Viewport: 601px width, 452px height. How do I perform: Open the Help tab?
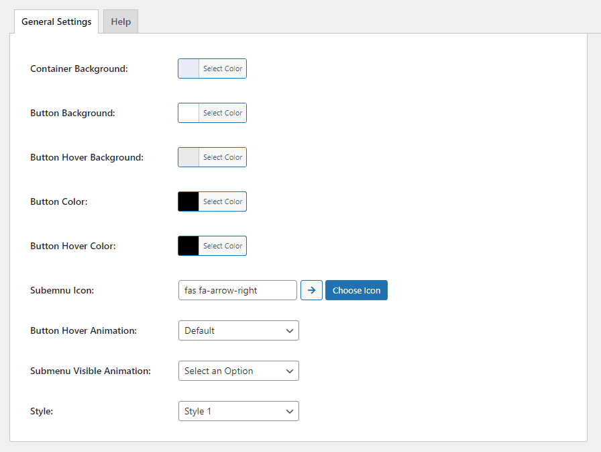[x=121, y=21]
